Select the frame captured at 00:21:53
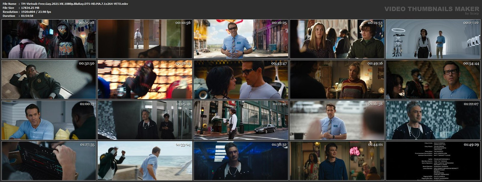This screenshot has height=182, width=482. tap(337, 39)
